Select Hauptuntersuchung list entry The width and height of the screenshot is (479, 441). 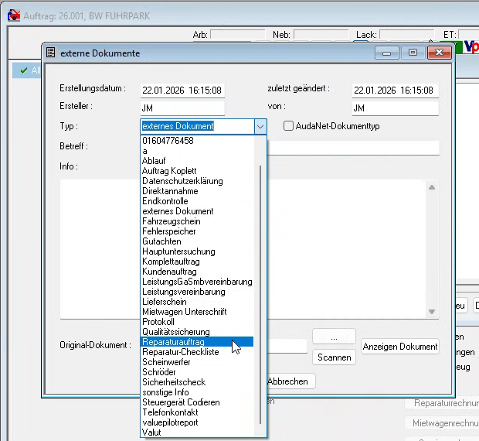178,251
